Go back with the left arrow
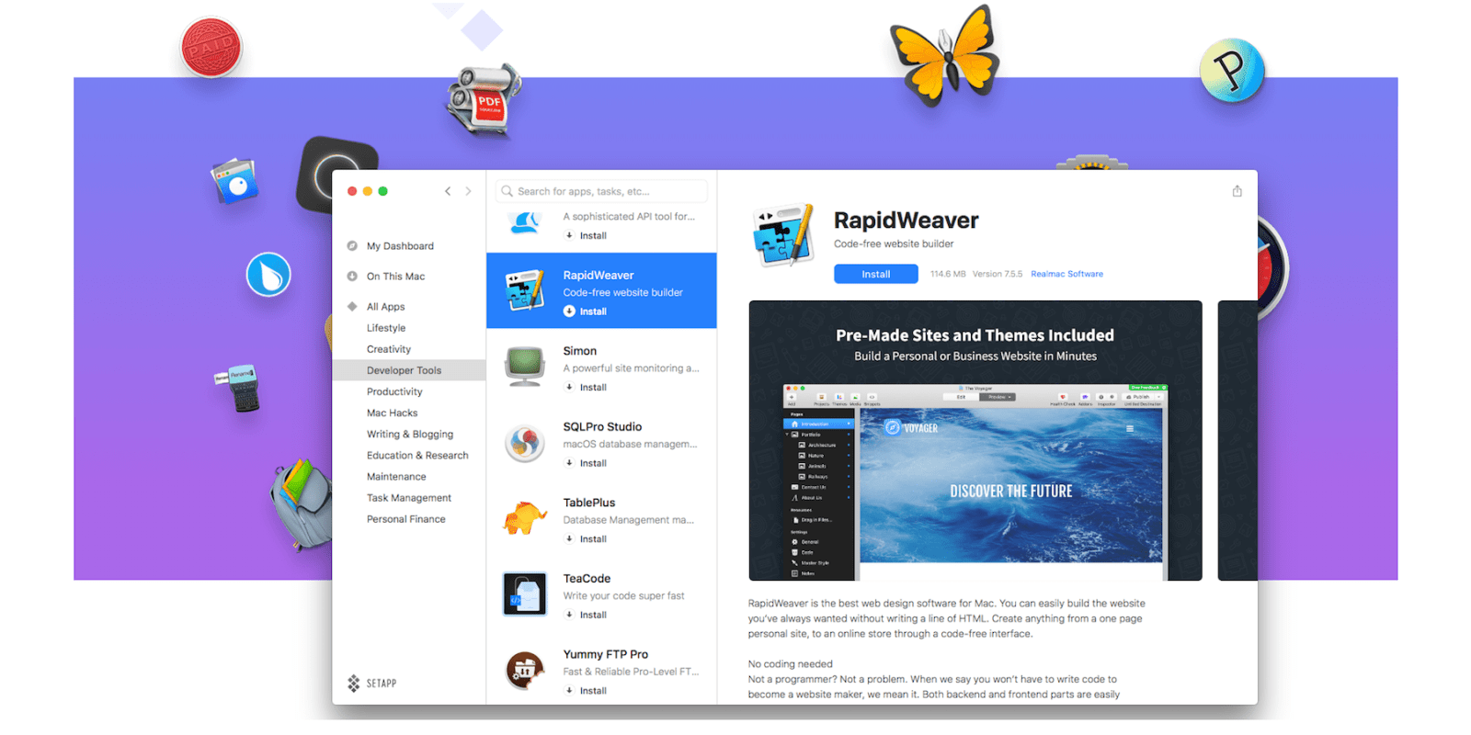1471x735 pixels. [448, 191]
